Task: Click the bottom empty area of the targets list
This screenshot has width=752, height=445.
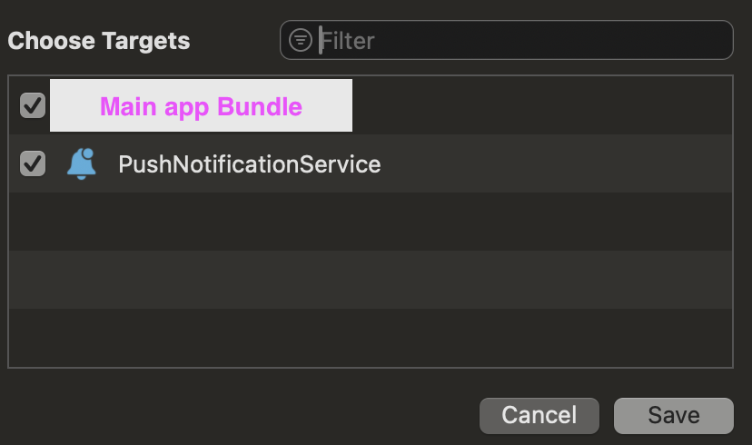Action: point(370,338)
